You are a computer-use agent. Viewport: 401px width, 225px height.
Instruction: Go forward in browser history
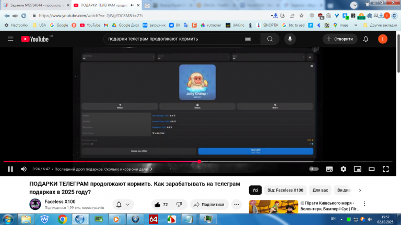pos(15,16)
